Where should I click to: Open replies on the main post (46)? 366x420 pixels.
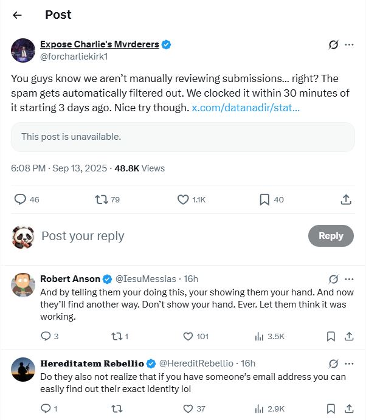point(20,199)
